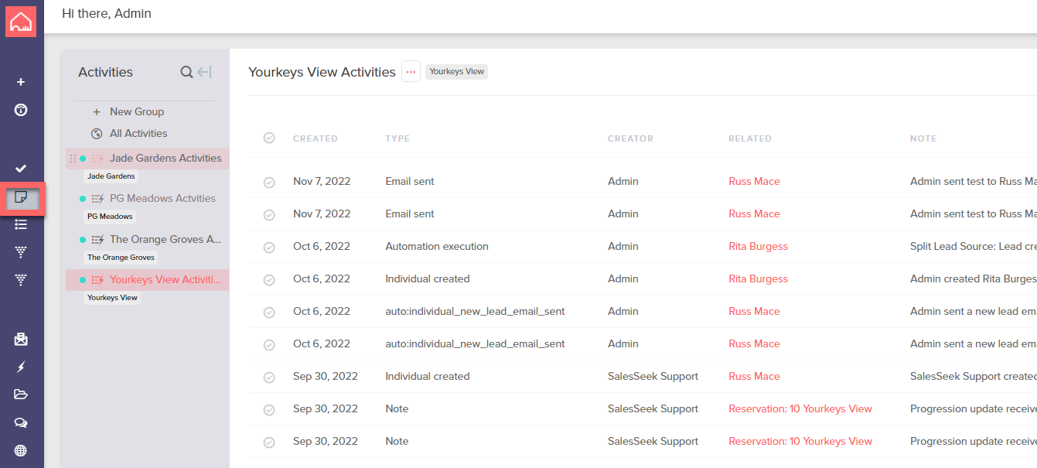The width and height of the screenshot is (1037, 468).
Task: Open the list icon in left sidebar
Action: (21, 224)
